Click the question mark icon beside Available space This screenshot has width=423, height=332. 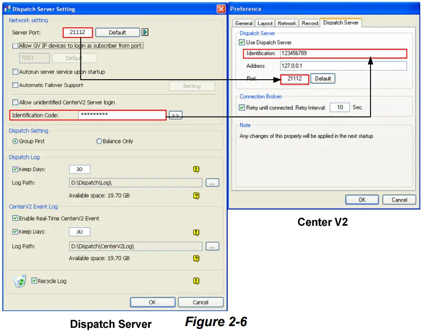click(x=196, y=195)
